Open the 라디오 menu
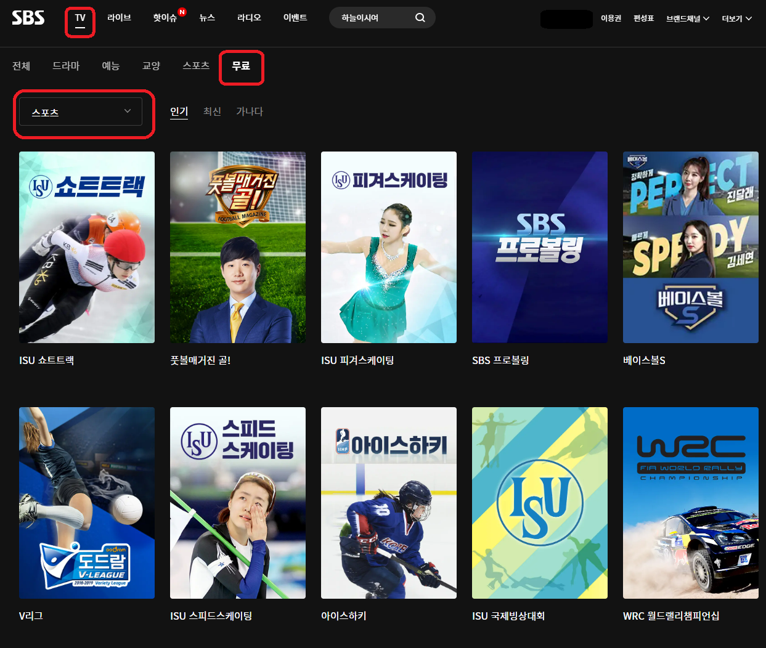The height and width of the screenshot is (648, 766). 249,18
